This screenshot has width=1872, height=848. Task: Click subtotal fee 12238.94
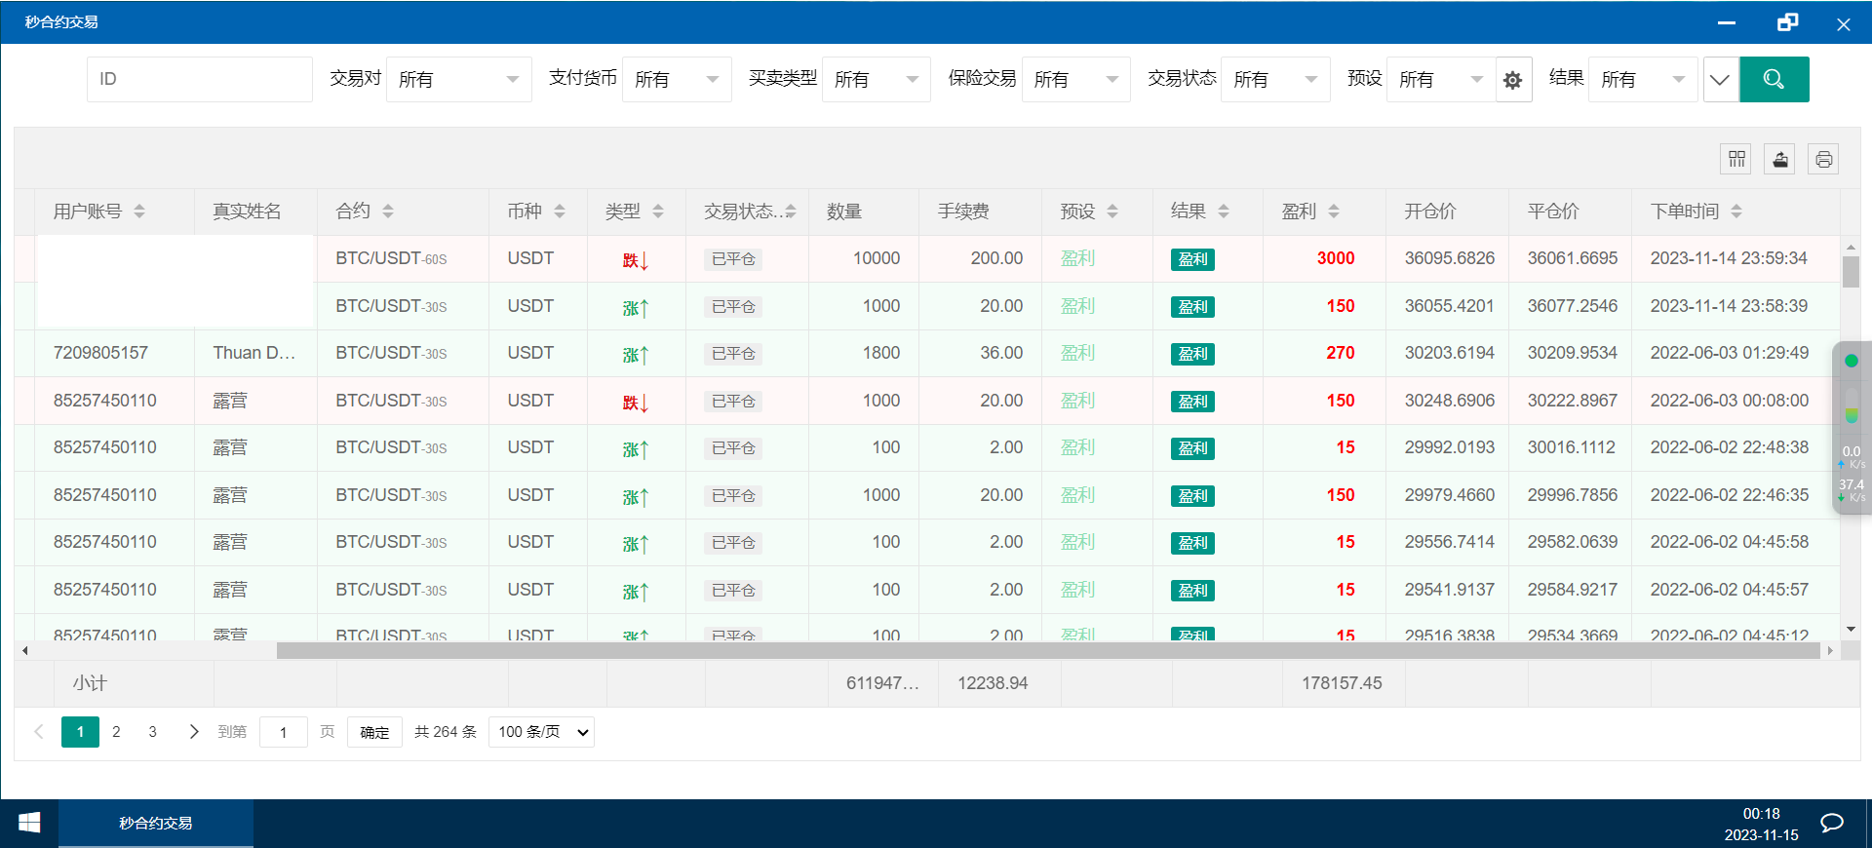pos(993,683)
